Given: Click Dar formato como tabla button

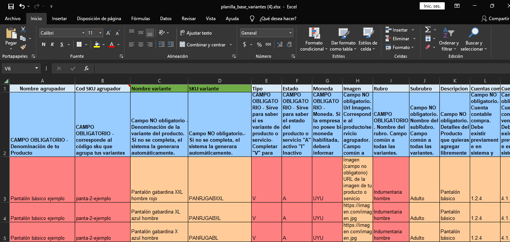Looking at the screenshot, I should click(343, 39).
